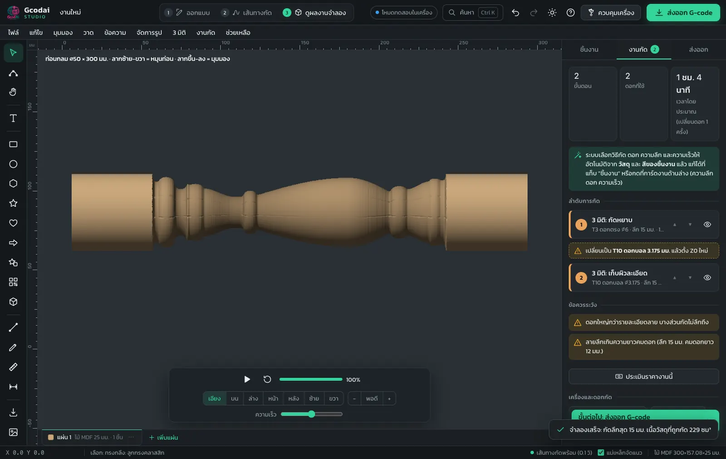
Task: Open the QR code tool
Action: click(x=13, y=282)
